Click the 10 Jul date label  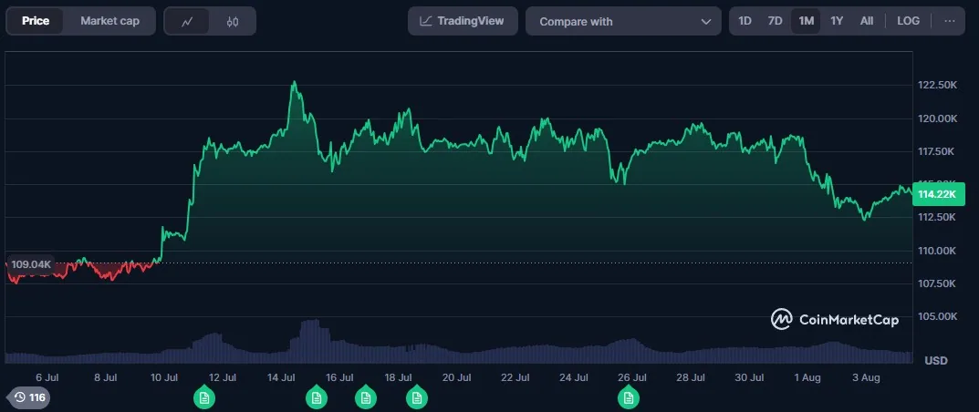tap(164, 377)
